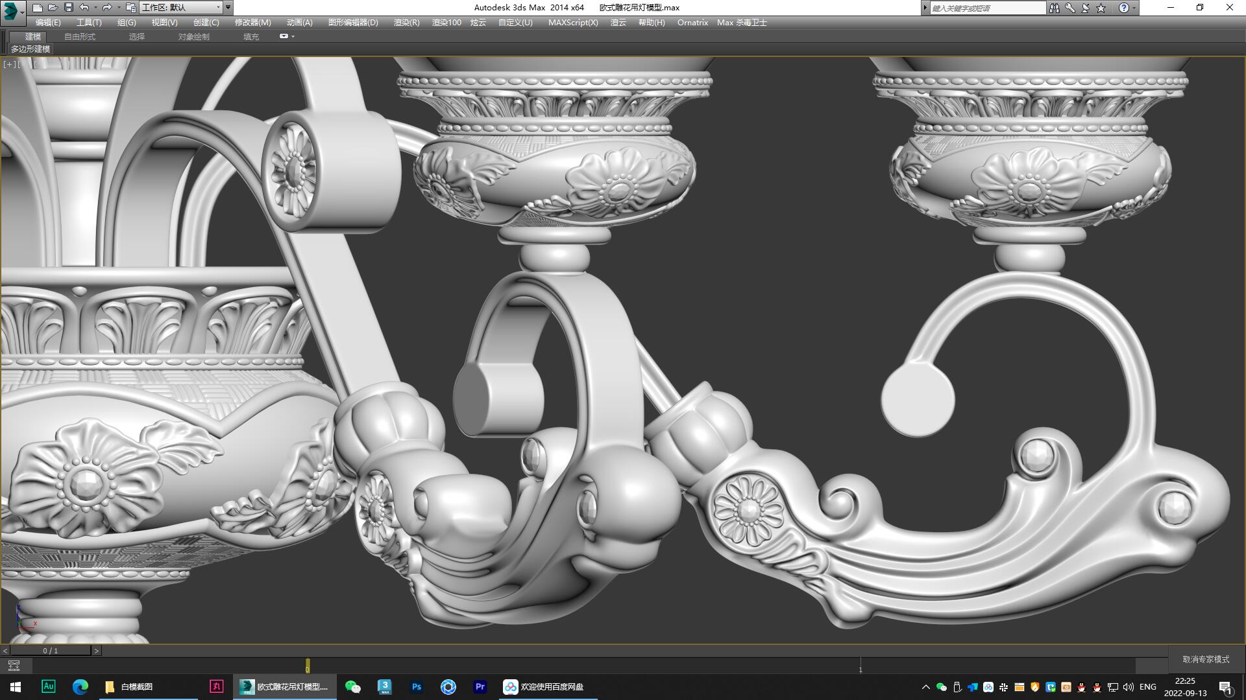Viewport: 1246px width, 700px height.
Task: Expand hidden system tray icons
Action: coord(926,686)
